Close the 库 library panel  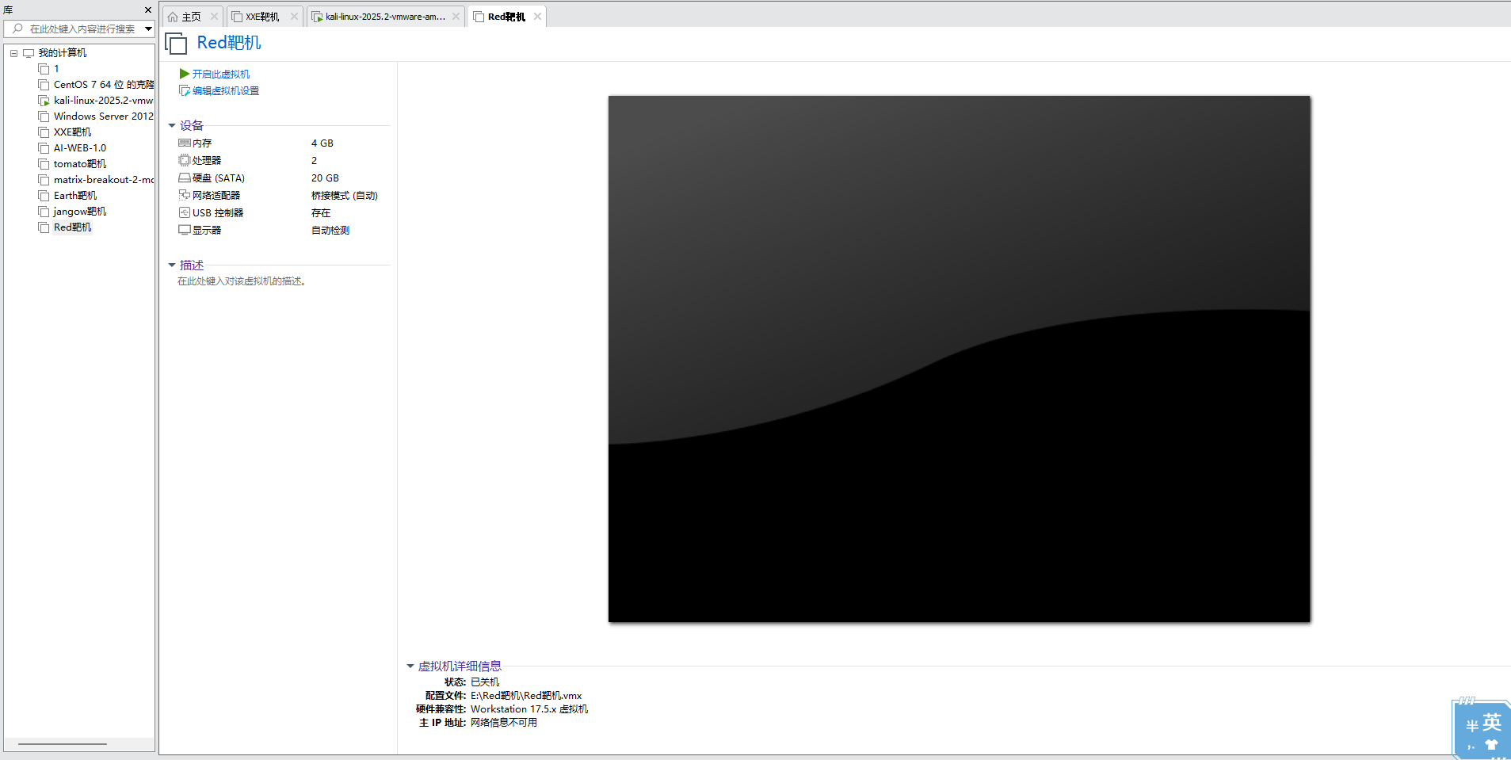coord(148,10)
